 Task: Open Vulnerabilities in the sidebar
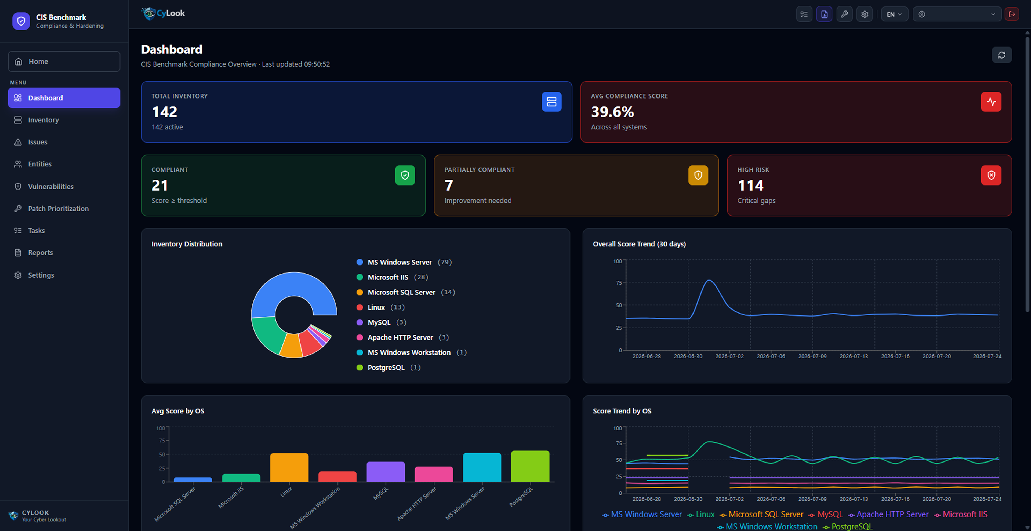[x=64, y=187]
